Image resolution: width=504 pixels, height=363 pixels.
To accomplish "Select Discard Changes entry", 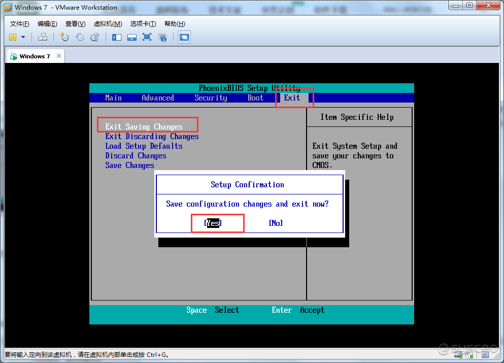I will pos(136,156).
